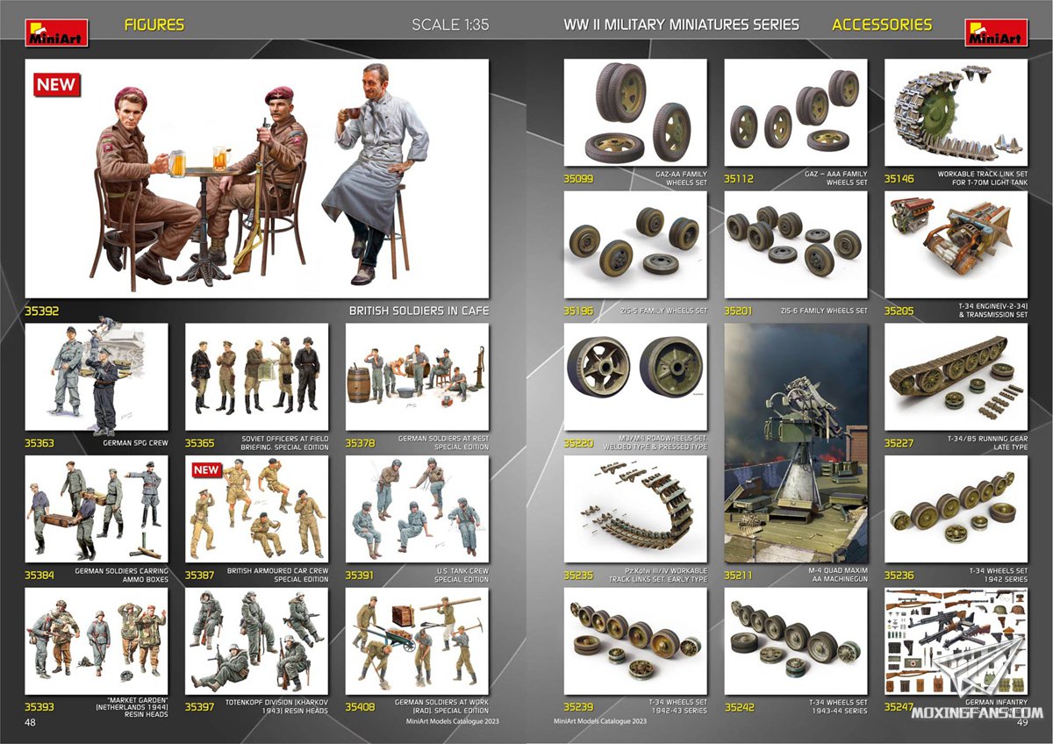Screen dimensions: 1053x744
Task: Click the MiniArt logo beside the ACCESSORIES heading
Action: (996, 32)
